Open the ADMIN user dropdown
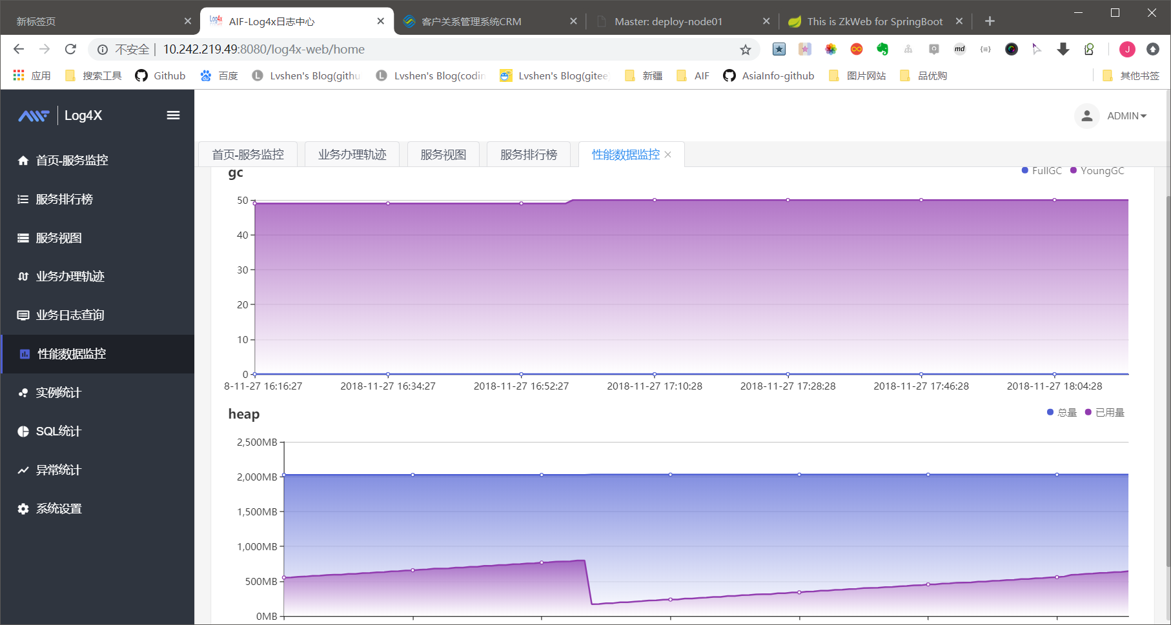 point(1127,116)
